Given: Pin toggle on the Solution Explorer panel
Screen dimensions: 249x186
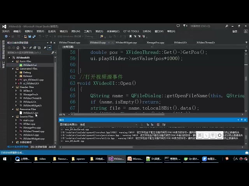Looking at the screenshot, I should coord(51,43).
